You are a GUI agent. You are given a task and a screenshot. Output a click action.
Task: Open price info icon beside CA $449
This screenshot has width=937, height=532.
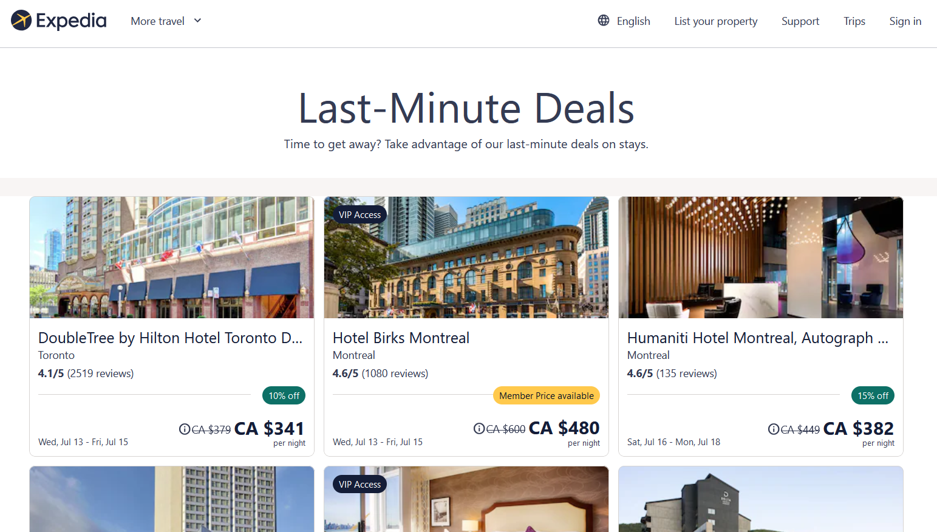point(774,429)
